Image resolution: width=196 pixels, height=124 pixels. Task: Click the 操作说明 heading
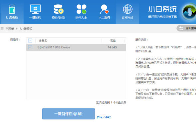point(142,39)
